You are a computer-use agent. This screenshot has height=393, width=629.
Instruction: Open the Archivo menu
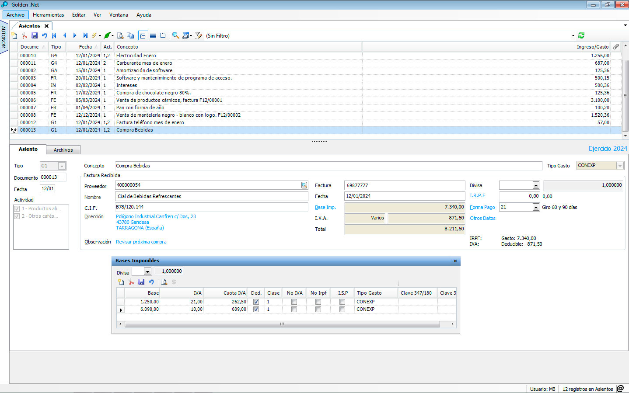[x=16, y=15]
